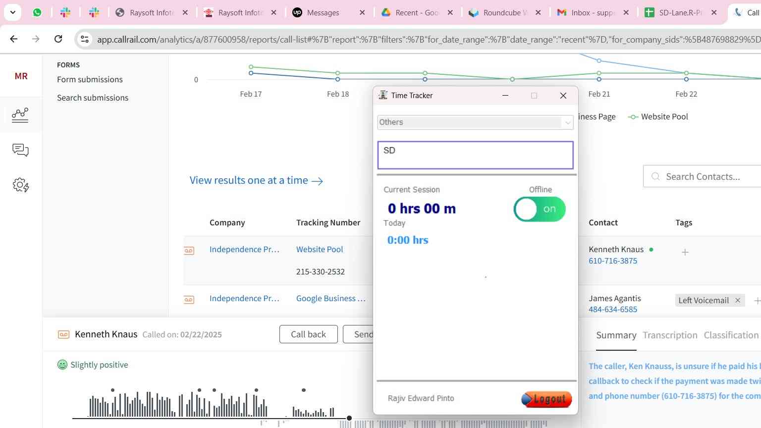Viewport: 761px width, 428px height.
Task: Open the tab search dropdown arrow
Action: [12, 12]
